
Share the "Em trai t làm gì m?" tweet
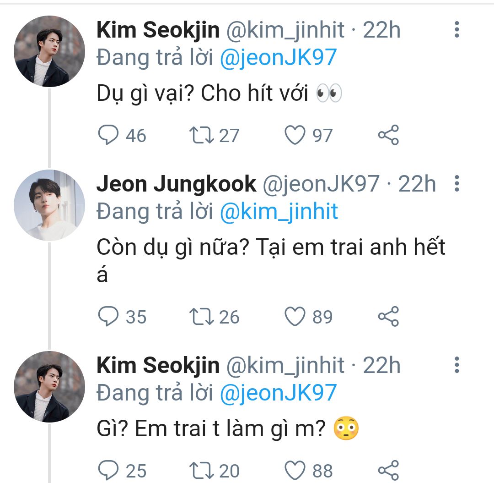pyautogui.click(x=388, y=470)
